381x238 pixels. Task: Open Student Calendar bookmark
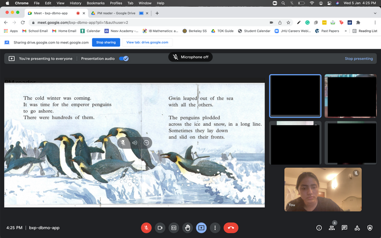pos(254,31)
